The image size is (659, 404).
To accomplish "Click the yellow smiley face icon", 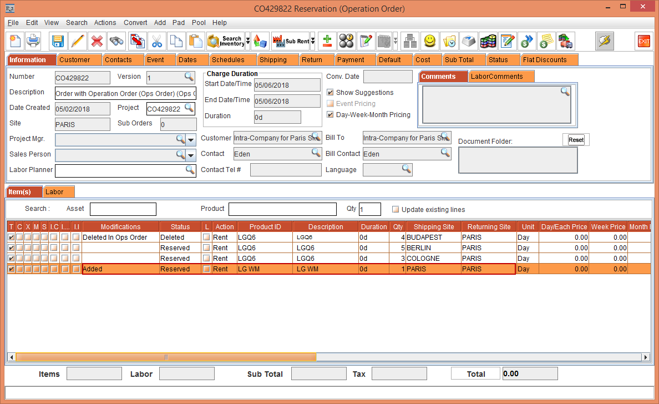I will [429, 41].
